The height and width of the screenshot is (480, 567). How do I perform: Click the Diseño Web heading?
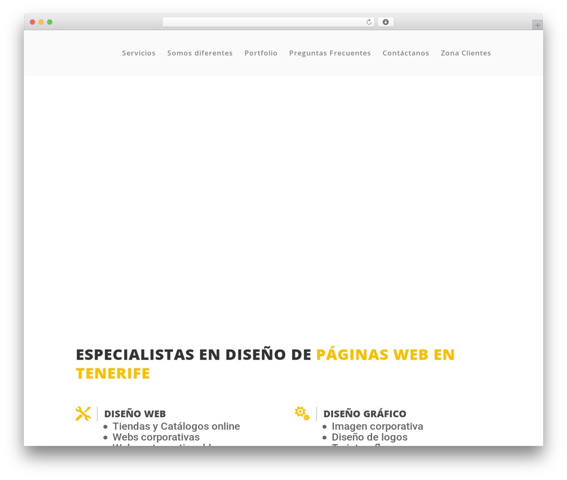135,414
